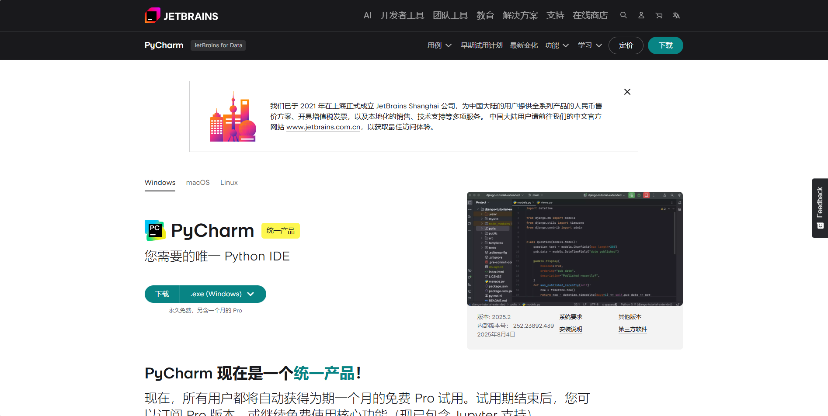This screenshot has width=828, height=416.
Task: Open the 安装说明 link
Action: pyautogui.click(x=571, y=329)
